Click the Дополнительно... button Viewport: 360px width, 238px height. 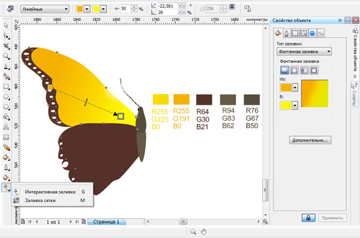coord(310,140)
